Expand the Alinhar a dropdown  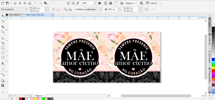(136, 3)
